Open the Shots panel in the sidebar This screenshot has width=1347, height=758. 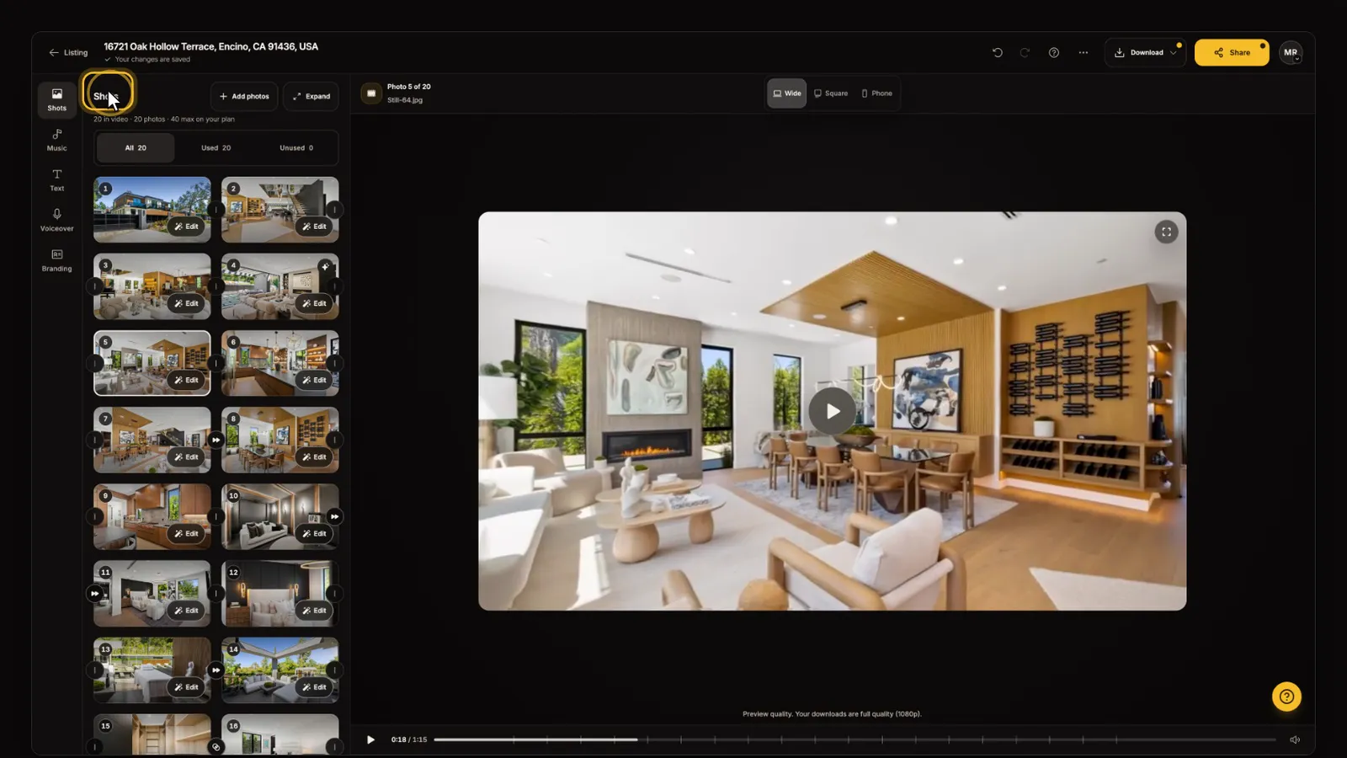pyautogui.click(x=56, y=99)
